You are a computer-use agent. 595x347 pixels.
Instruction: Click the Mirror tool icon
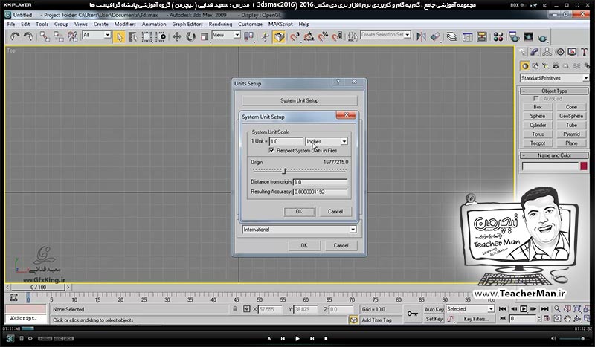click(x=421, y=37)
